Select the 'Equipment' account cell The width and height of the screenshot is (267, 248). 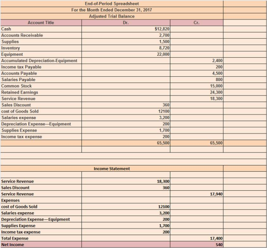pos(41,54)
